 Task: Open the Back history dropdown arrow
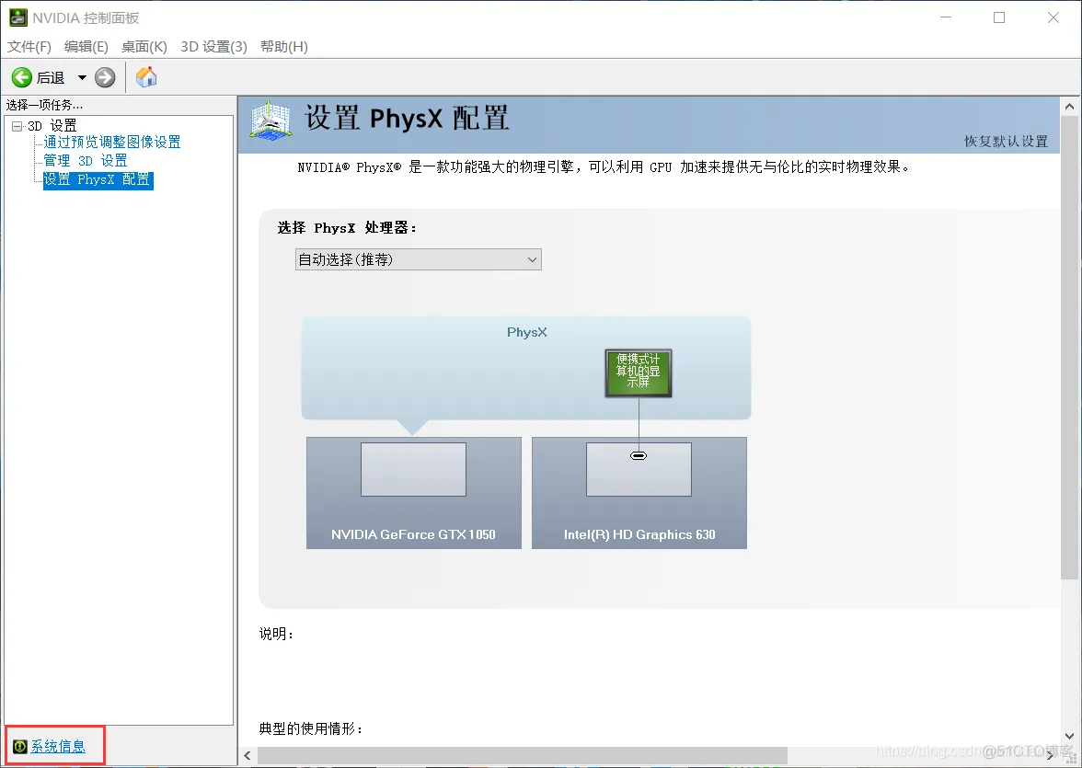tap(82, 77)
